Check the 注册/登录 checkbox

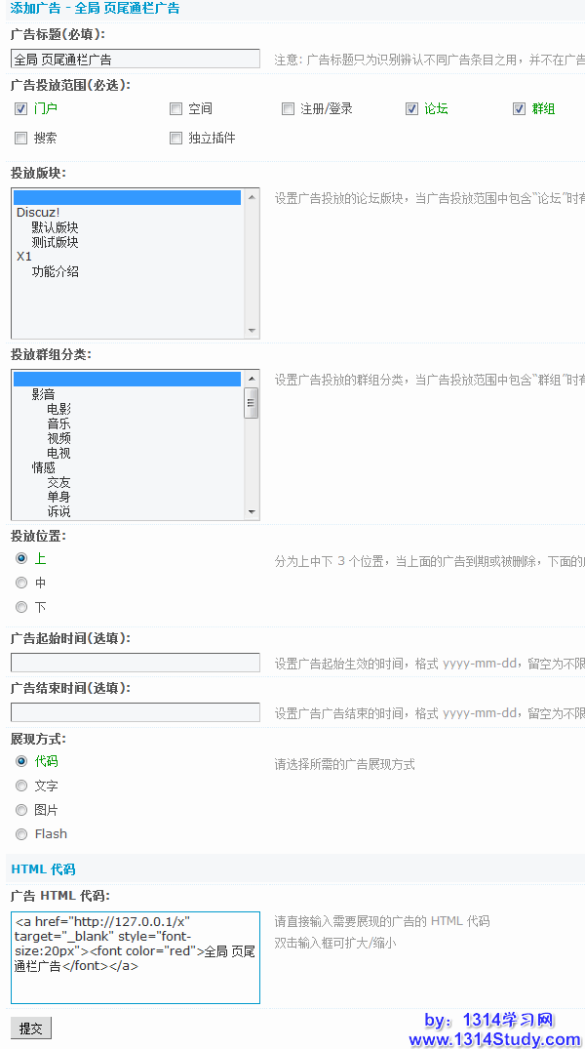tap(288, 108)
